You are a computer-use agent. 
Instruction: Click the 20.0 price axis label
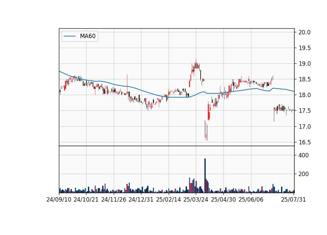point(305,32)
